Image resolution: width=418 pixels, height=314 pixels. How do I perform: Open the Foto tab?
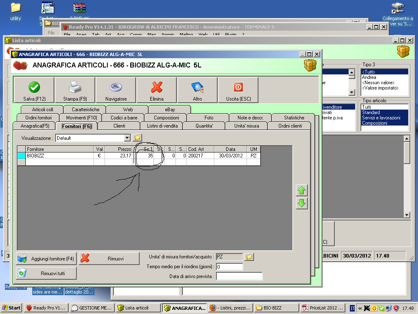[x=209, y=117]
